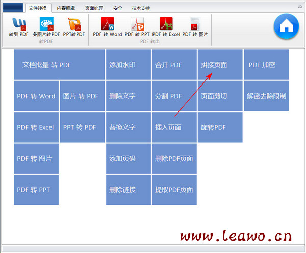Choose the PDF 加密 tile

(x=266, y=65)
